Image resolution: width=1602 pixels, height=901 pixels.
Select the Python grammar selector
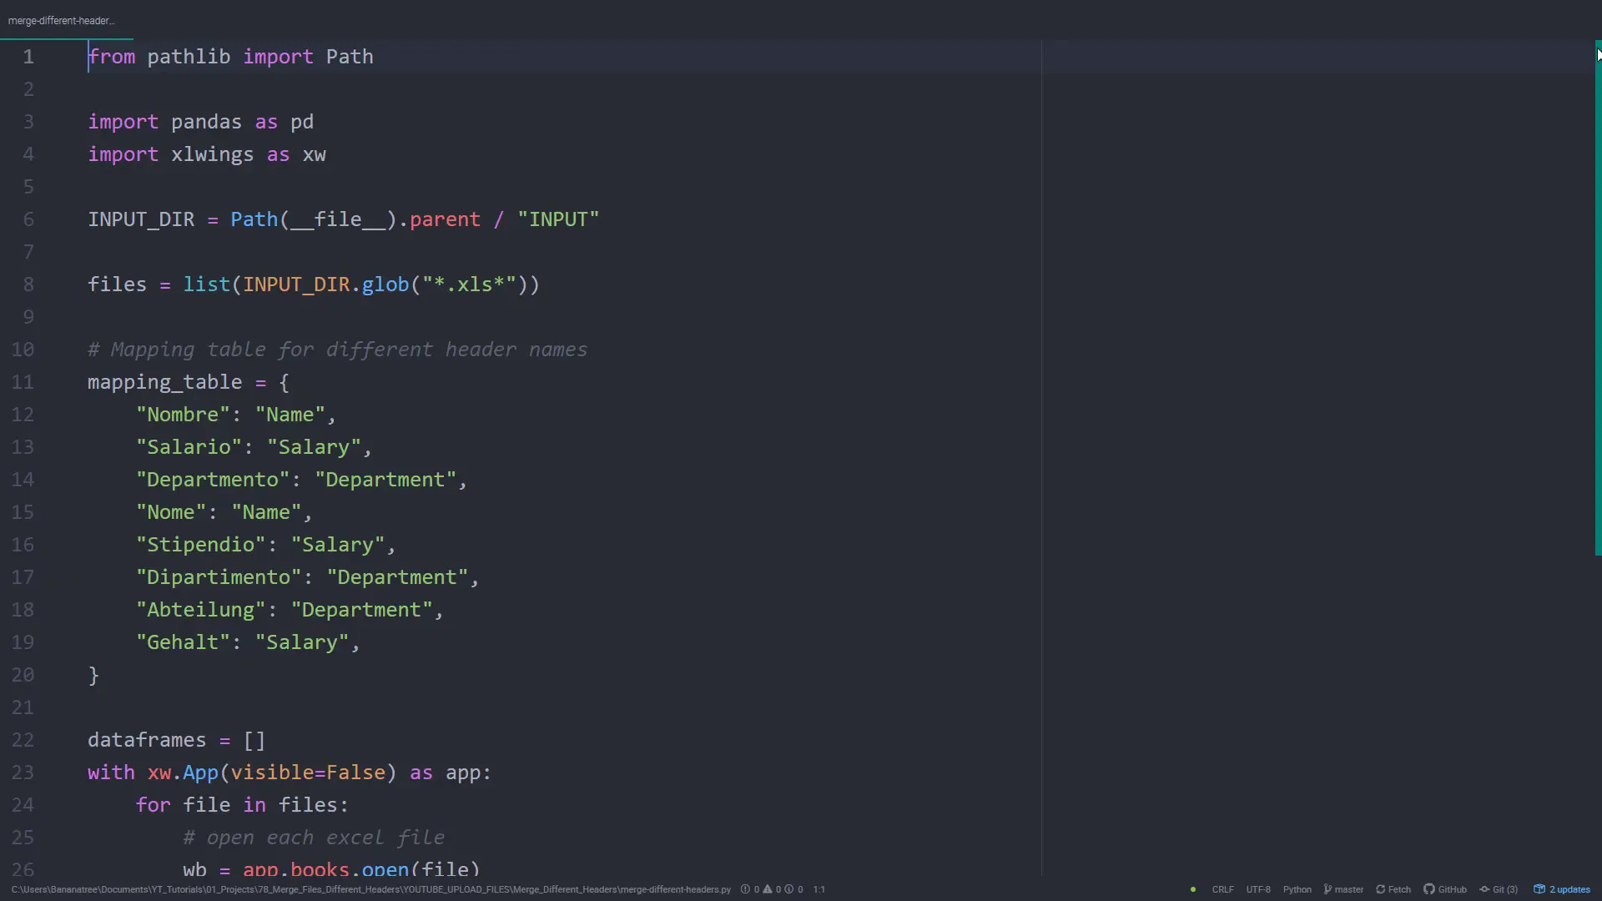pyautogui.click(x=1297, y=889)
